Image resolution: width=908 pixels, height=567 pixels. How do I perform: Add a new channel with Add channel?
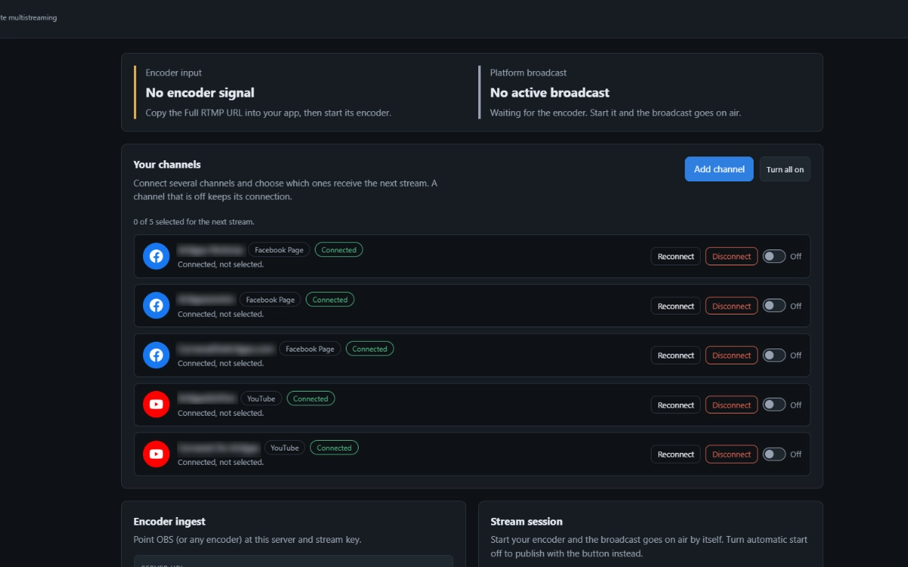(x=719, y=169)
